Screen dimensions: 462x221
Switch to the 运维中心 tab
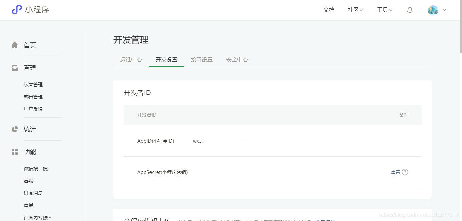(131, 60)
